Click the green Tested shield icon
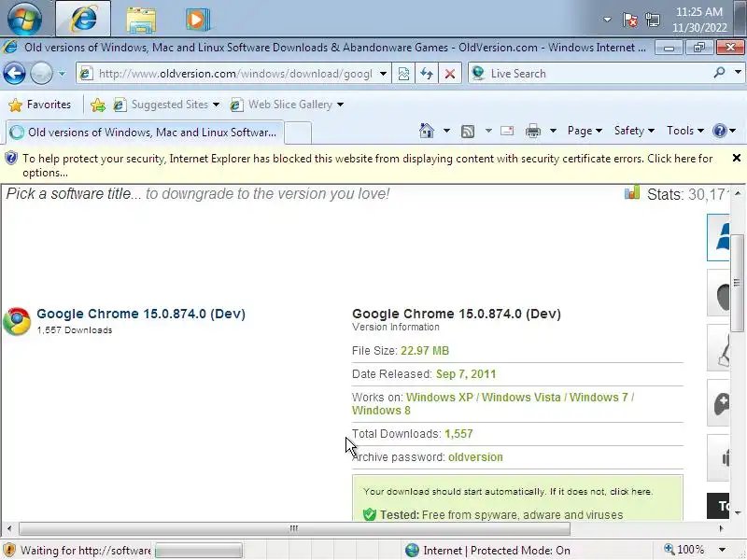This screenshot has height=560, width=747. click(369, 514)
